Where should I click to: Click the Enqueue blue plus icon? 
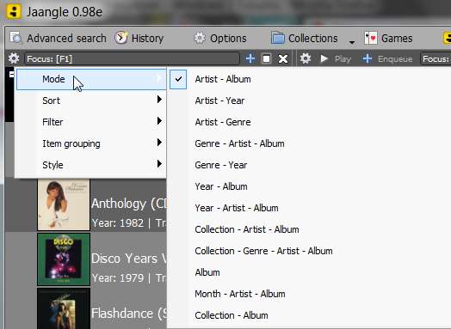coord(367,58)
